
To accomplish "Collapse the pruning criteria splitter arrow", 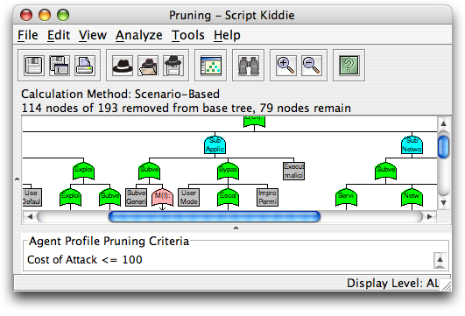I will click(236, 228).
